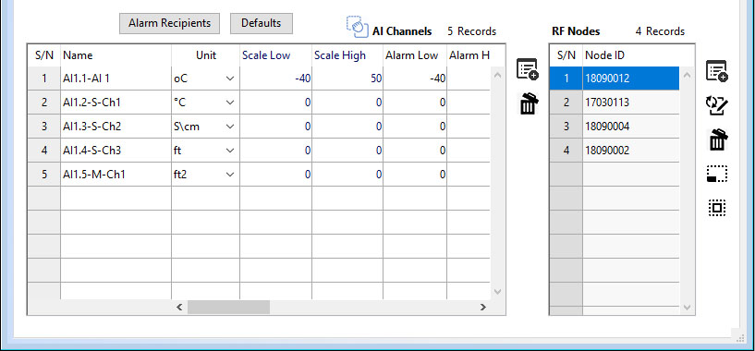Click RF Nodes vertical scrollbar up arrow

(688, 75)
